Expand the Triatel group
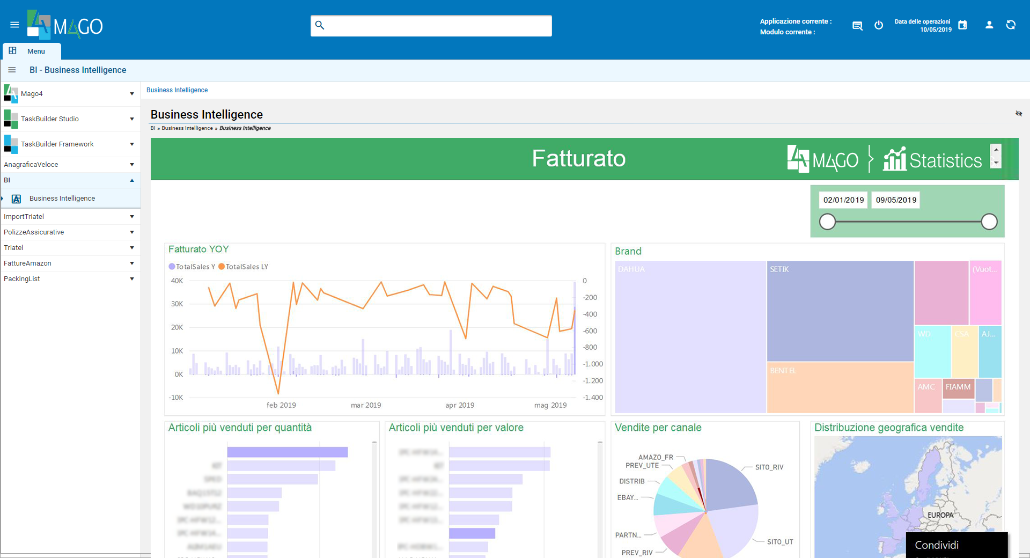Viewport: 1030px width, 558px height. click(132, 248)
